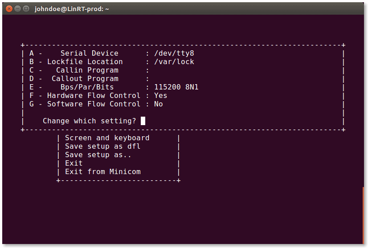Choose Save setup as.. entry
This screenshot has width=368, height=248.
[x=98, y=155]
